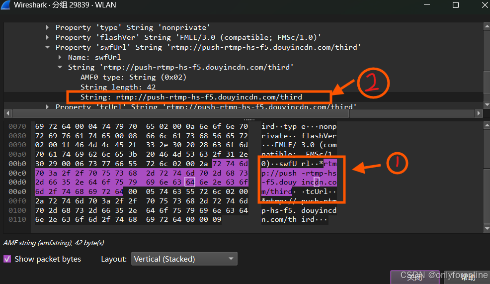
Task: Click ASCII text 'n.com/th ird···'
Action: [294, 219]
